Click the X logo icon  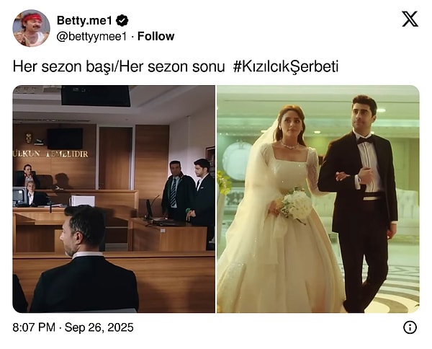(410, 19)
